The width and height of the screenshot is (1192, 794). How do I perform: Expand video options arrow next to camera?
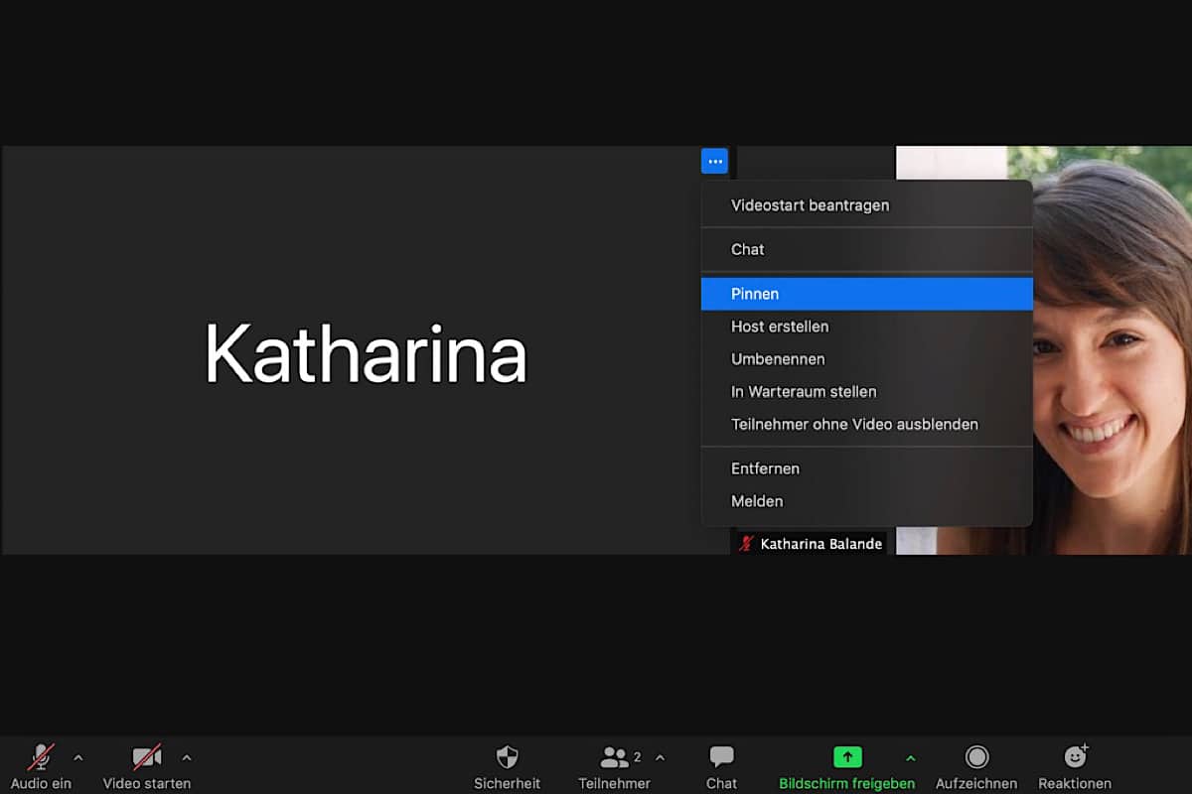[x=187, y=758]
